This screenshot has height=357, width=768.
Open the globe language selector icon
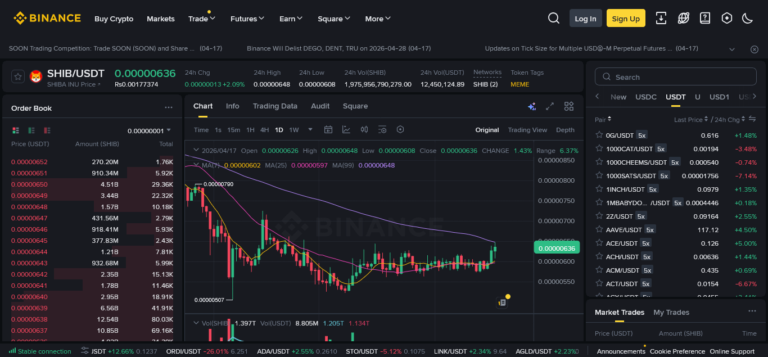[x=684, y=18]
